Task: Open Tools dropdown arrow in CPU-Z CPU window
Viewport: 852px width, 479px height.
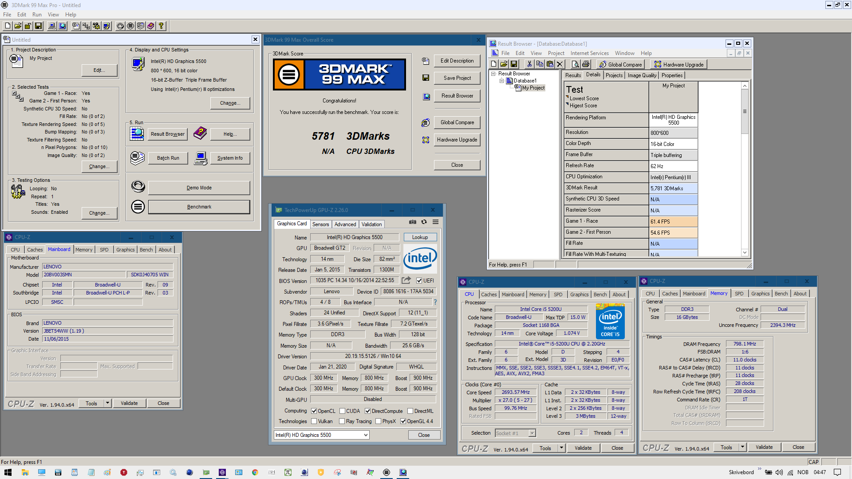Action: point(561,448)
